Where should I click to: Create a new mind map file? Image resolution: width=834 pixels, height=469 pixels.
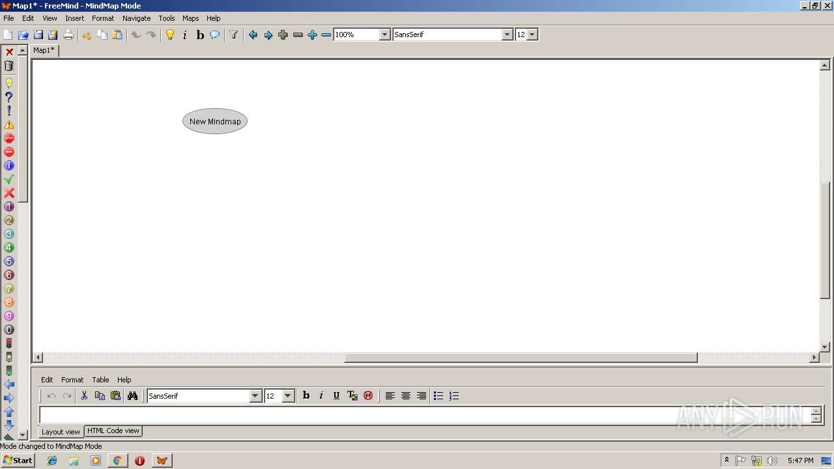8,35
